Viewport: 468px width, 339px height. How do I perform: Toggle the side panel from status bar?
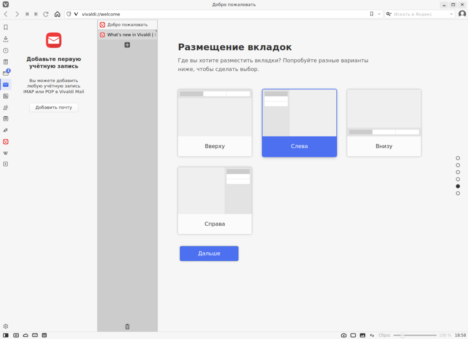coord(5,335)
